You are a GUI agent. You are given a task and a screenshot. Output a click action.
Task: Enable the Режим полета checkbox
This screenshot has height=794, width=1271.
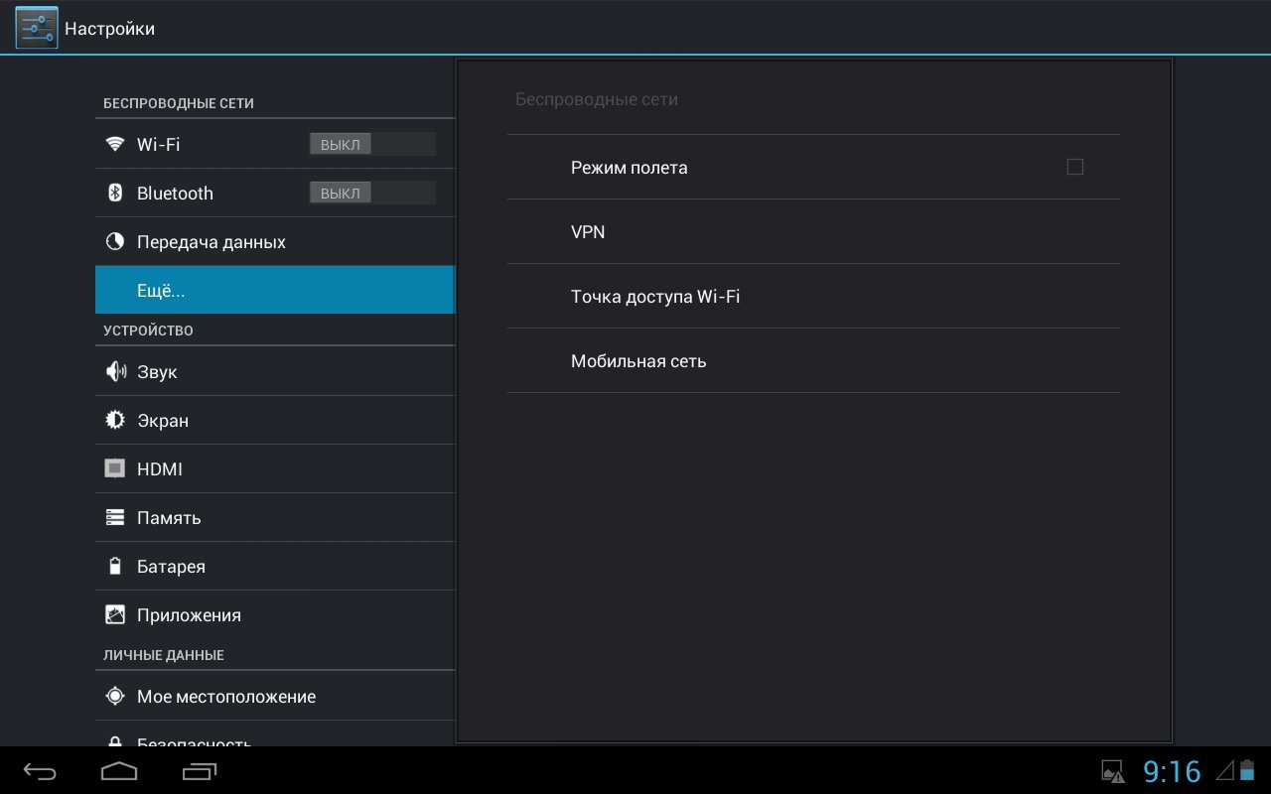[1074, 167]
